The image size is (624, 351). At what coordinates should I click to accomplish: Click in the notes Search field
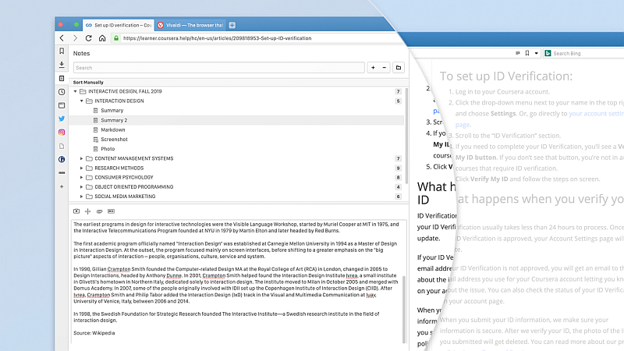point(219,68)
